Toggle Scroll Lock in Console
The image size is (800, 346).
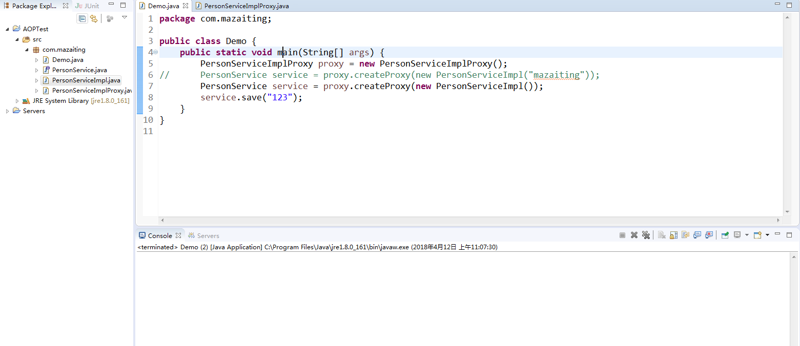pyautogui.click(x=673, y=235)
